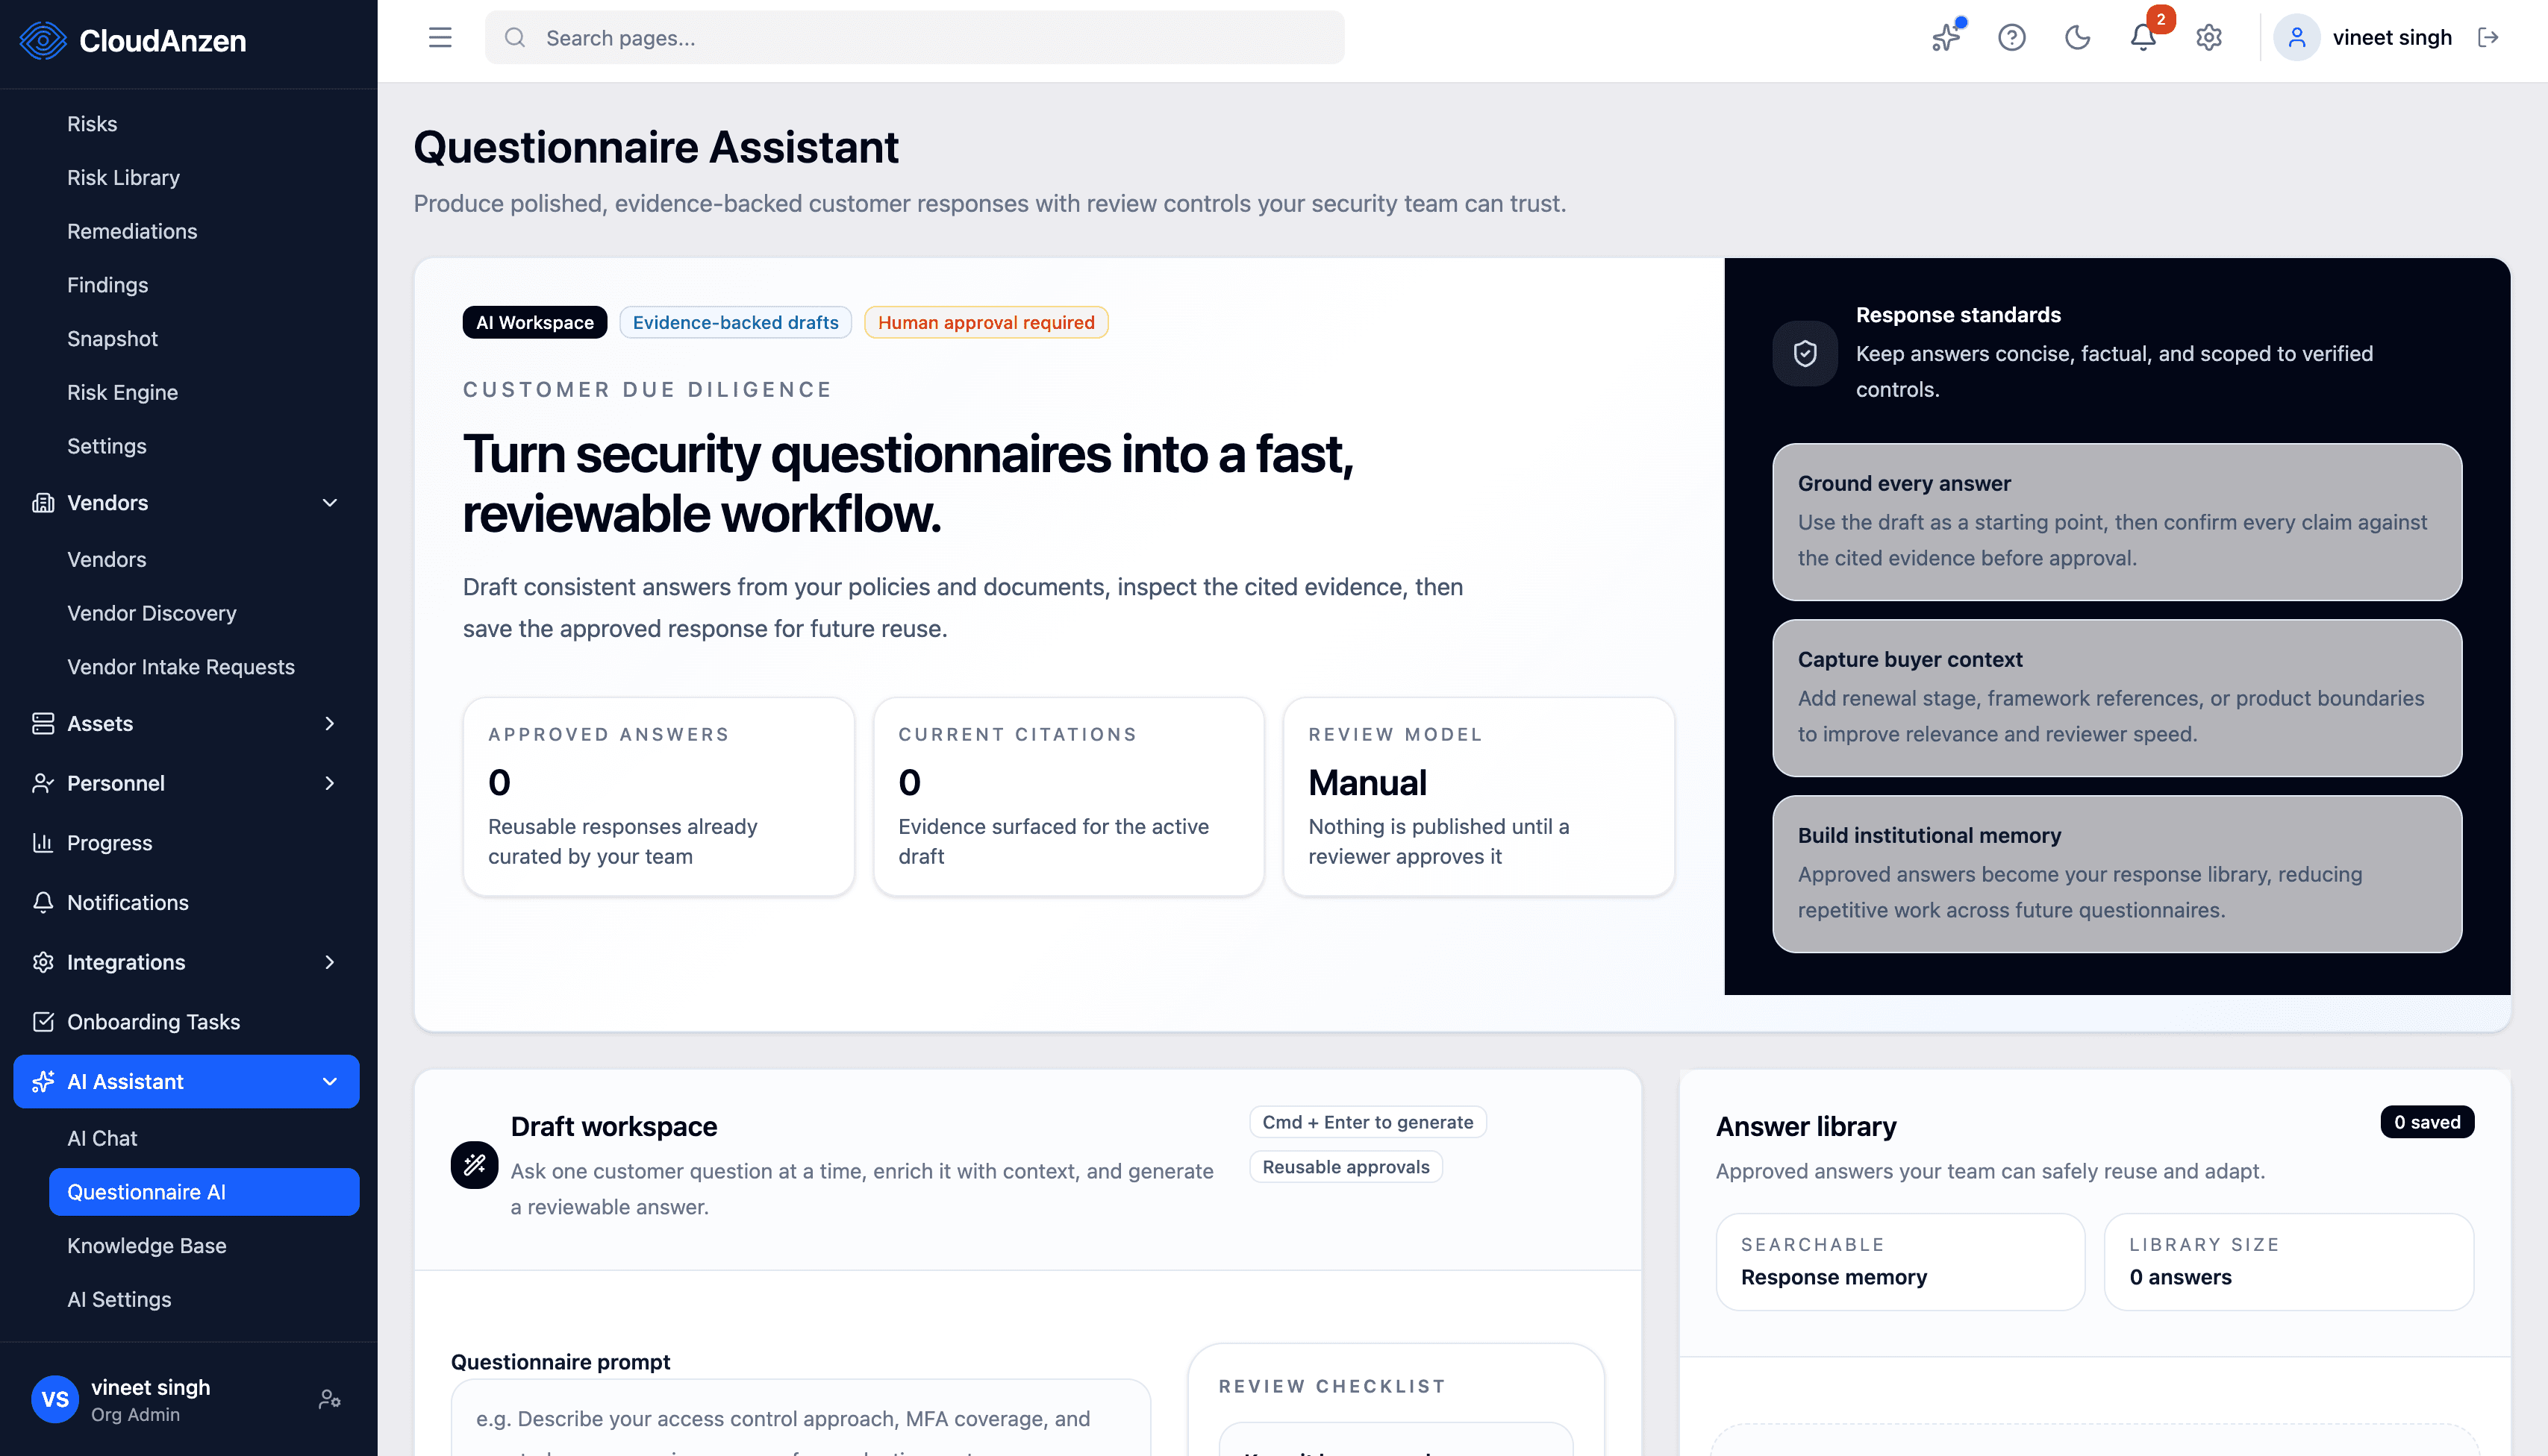The height and width of the screenshot is (1456, 2548).
Task: Open Risks in the sidebar
Action: pyautogui.click(x=92, y=124)
